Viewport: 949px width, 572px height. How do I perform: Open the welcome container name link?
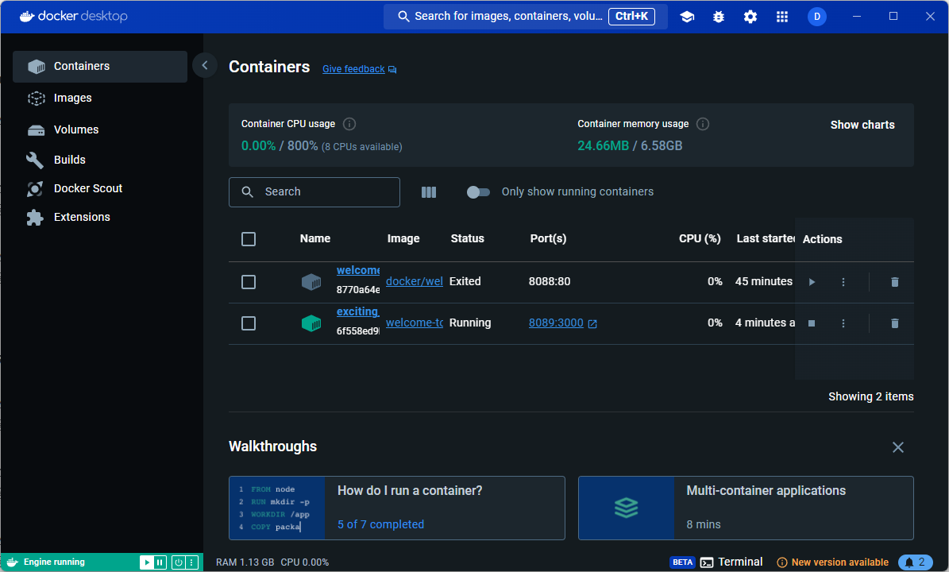pos(357,271)
